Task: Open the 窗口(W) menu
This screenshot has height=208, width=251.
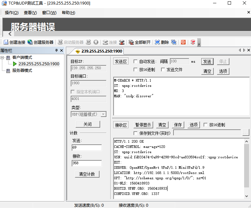Action: point(49,13)
